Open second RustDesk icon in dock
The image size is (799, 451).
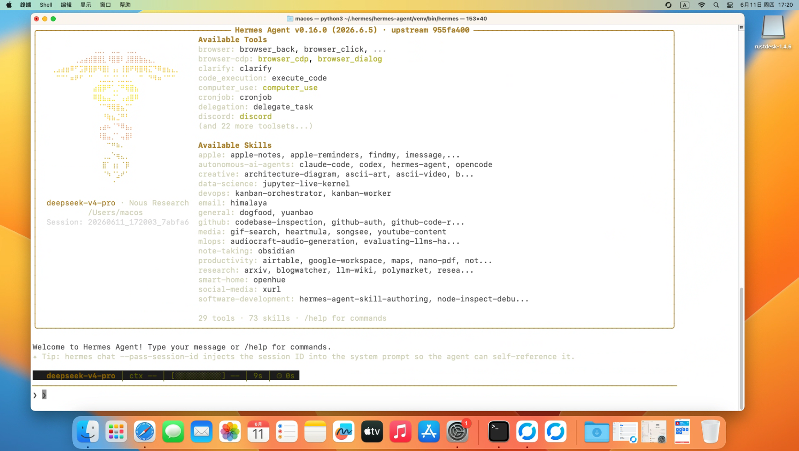[556, 432]
